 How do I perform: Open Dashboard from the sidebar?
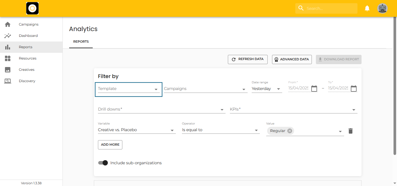click(x=28, y=36)
